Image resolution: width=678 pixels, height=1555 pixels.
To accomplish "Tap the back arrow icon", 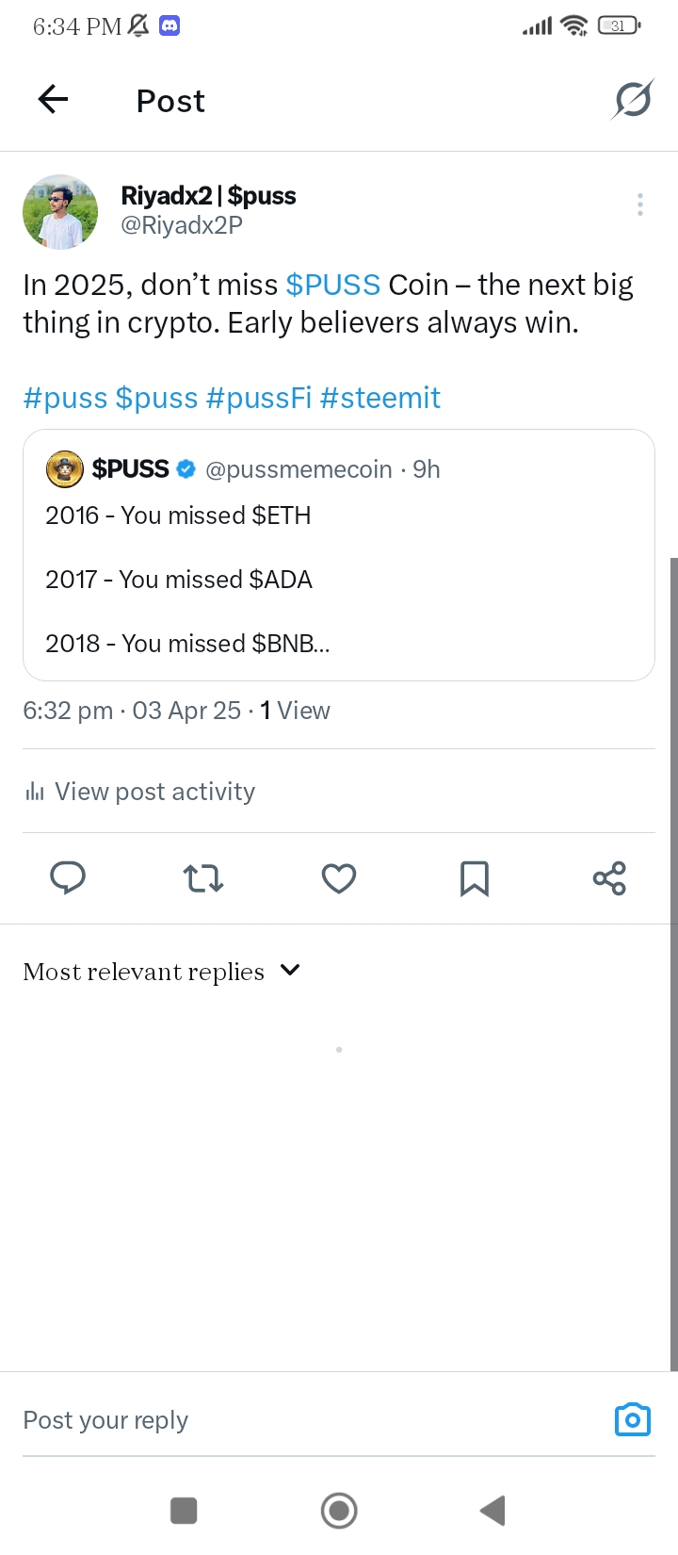I will pos(54,99).
